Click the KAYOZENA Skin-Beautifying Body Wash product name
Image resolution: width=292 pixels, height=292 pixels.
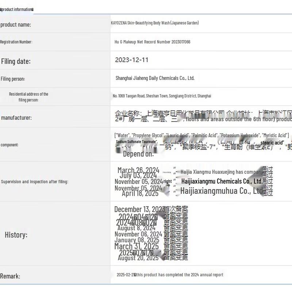155,23
